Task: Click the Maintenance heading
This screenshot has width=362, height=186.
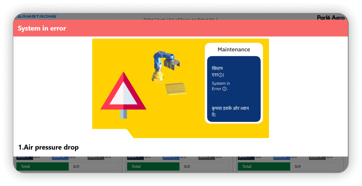Action: click(x=234, y=50)
